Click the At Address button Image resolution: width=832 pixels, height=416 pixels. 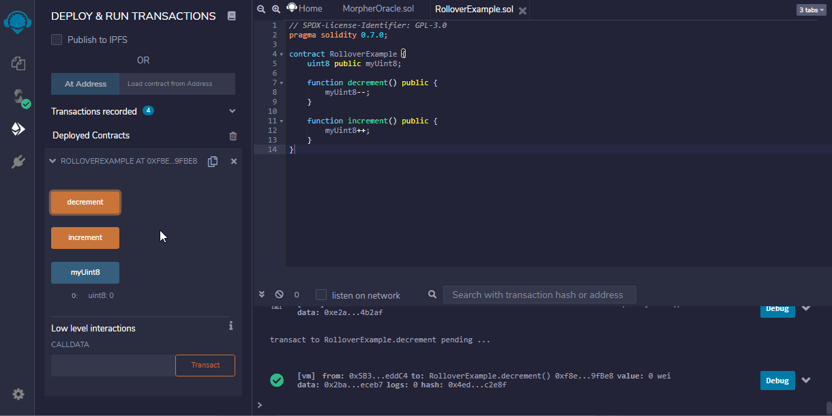(85, 84)
